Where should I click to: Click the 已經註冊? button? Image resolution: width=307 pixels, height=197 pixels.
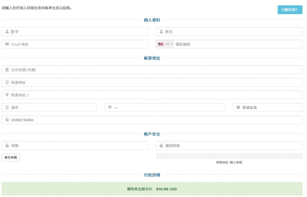tap(289, 10)
